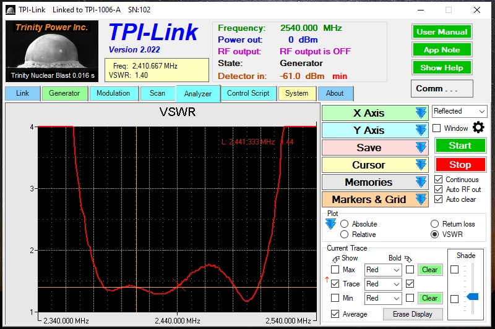495x329 pixels.
Task: Switch to the Generator tab
Action: coord(64,93)
